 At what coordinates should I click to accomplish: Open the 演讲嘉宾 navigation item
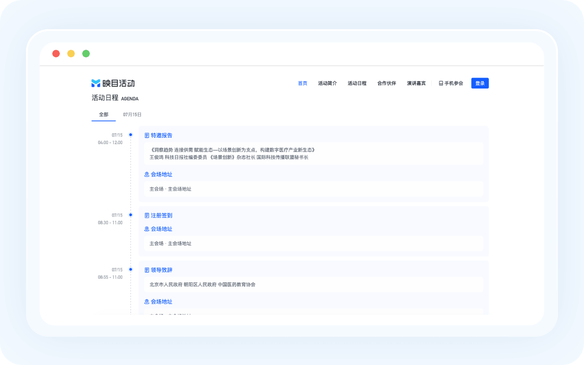tap(417, 83)
